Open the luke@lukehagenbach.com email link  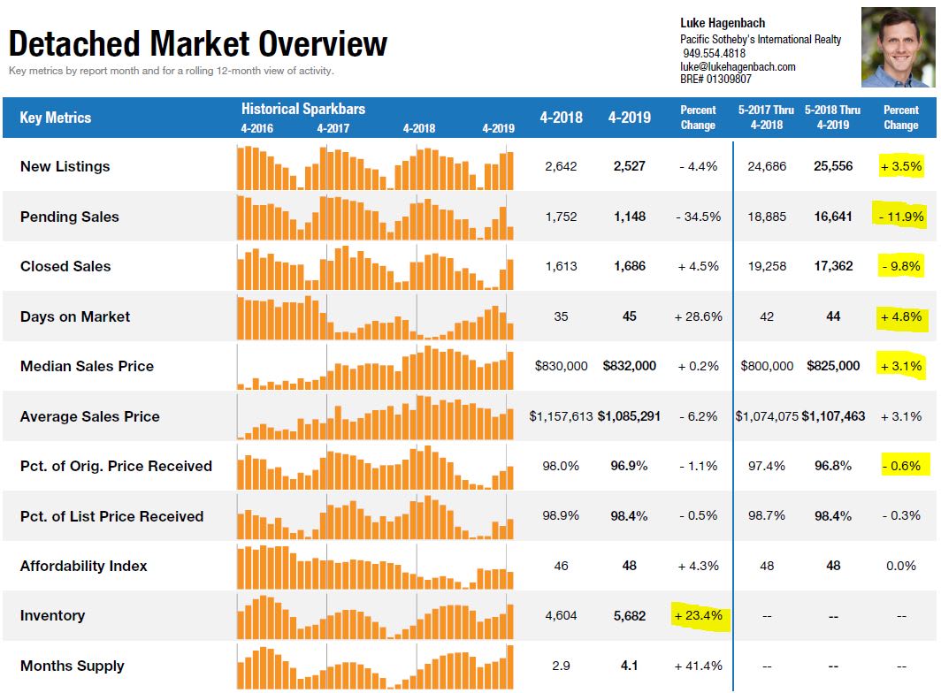738,66
